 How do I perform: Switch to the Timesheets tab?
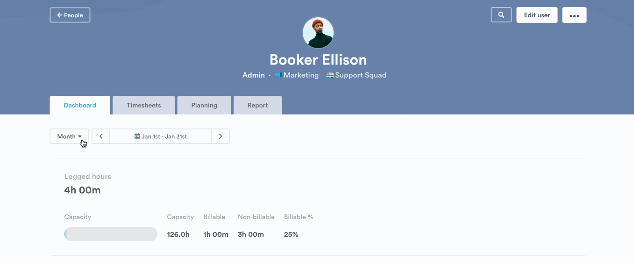[144, 105]
